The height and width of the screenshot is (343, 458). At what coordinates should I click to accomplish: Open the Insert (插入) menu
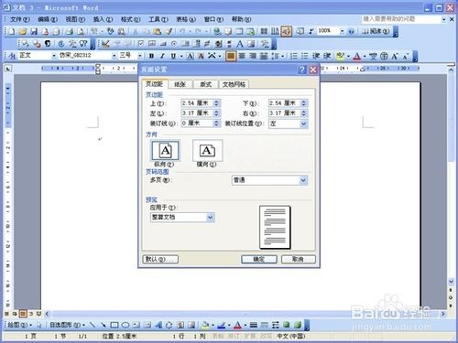coord(103,19)
